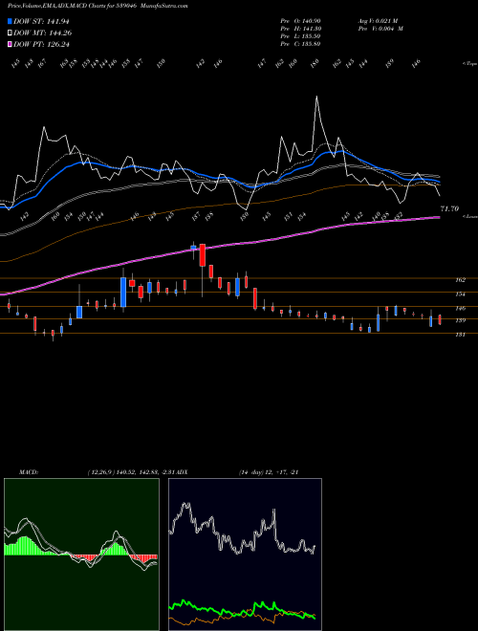Click the tallest white price line peak
The height and width of the screenshot is (631, 478).
[x=316, y=97]
